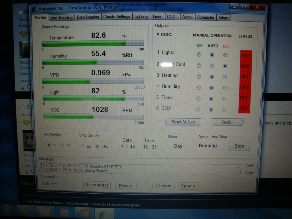Image resolution: width=292 pixels, height=219 pixels.
Task: Open Internet Explorer from the taskbar
Action: tap(26, 212)
